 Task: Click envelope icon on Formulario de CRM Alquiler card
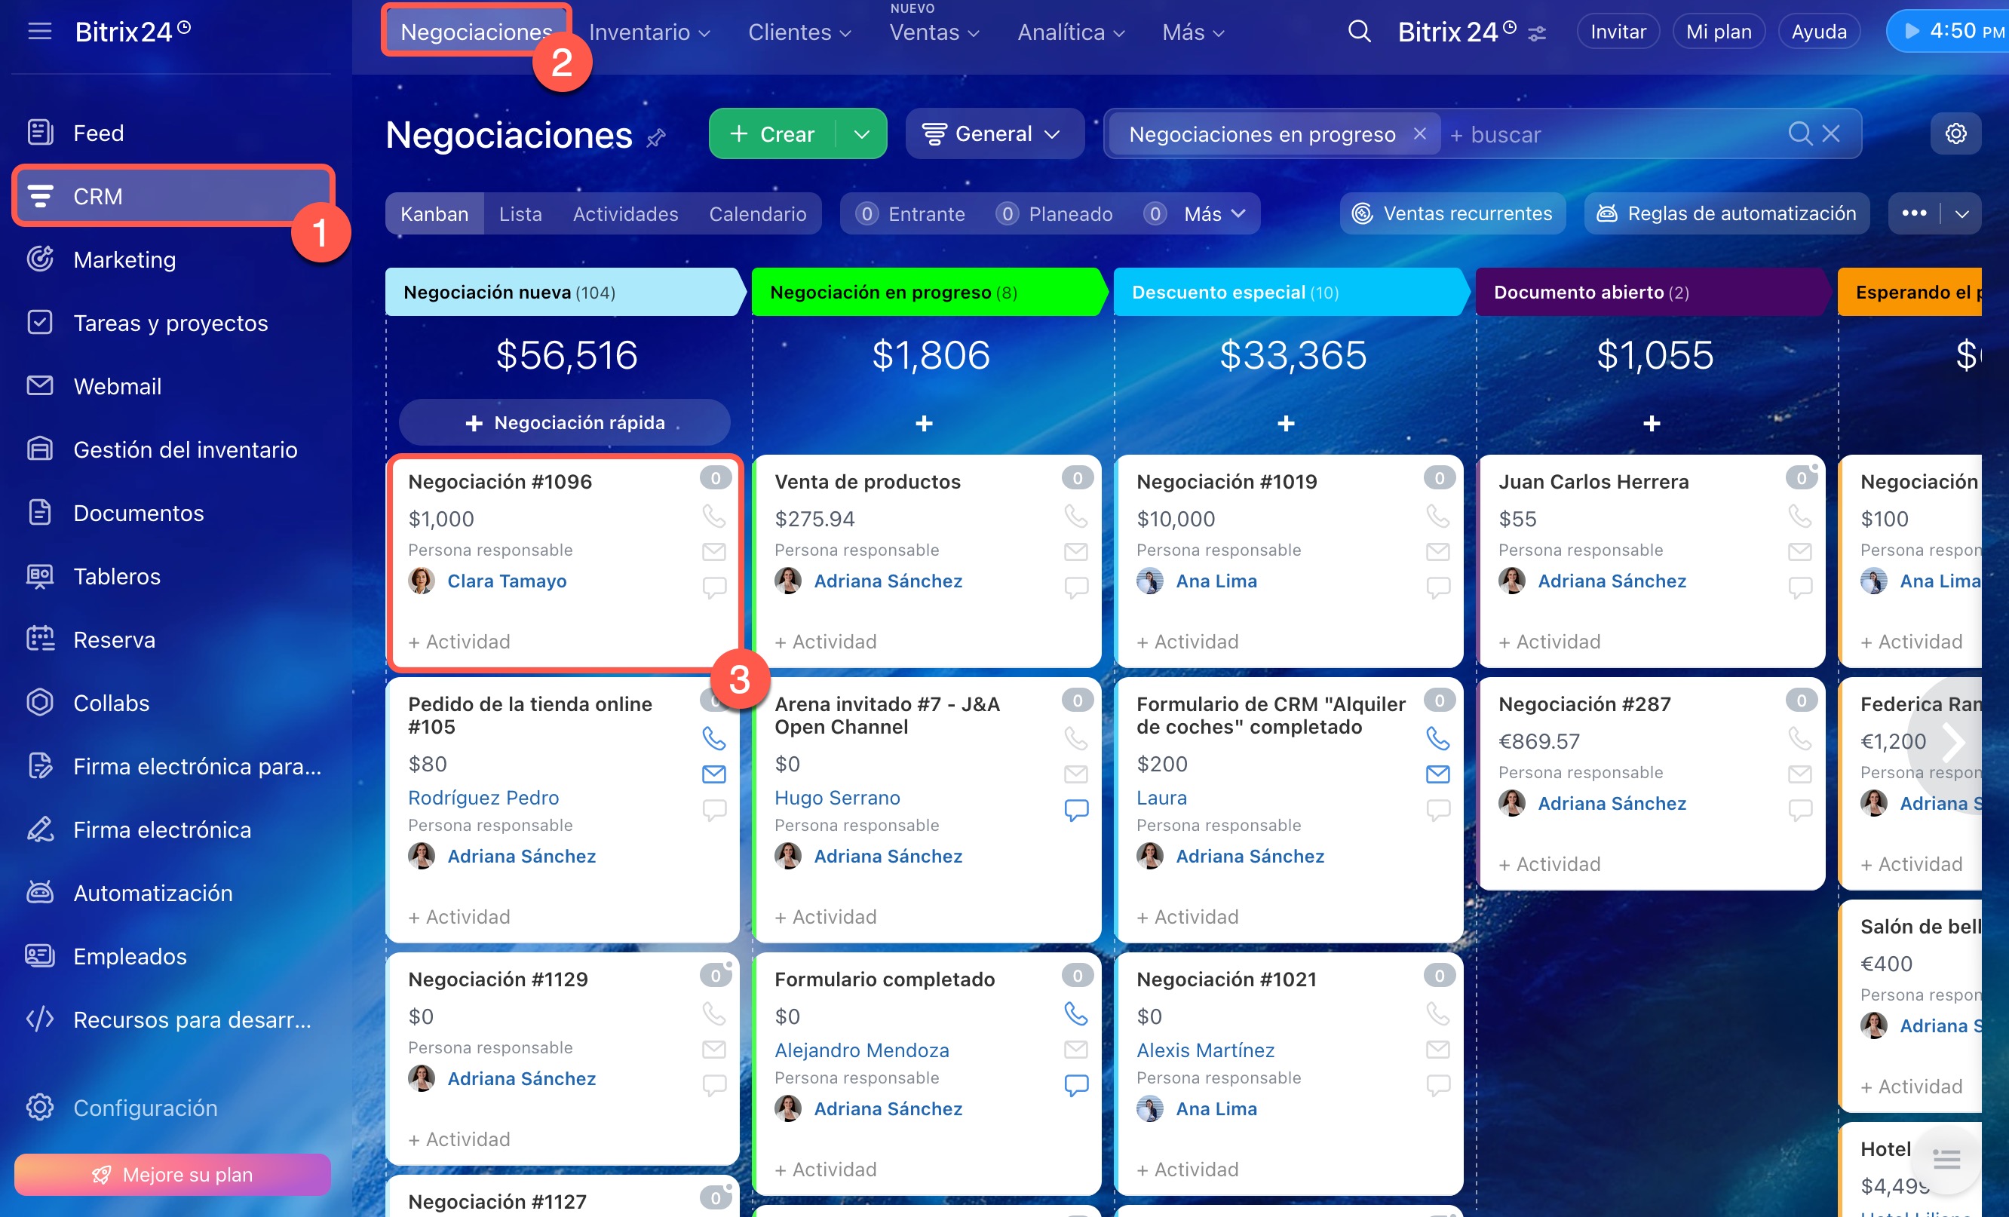1437,774
